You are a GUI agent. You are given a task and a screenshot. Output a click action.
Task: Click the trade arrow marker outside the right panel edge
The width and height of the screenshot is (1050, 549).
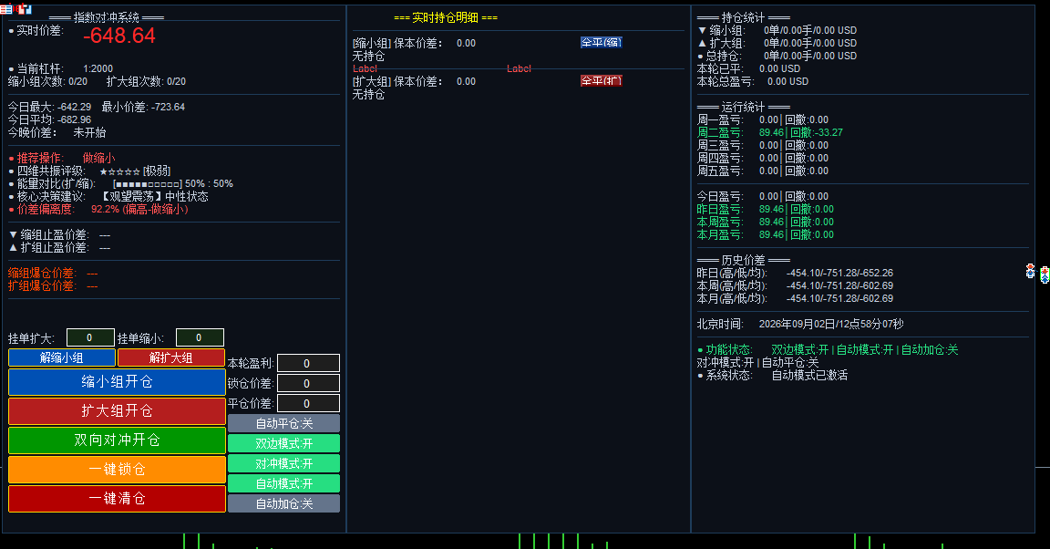(1045, 274)
